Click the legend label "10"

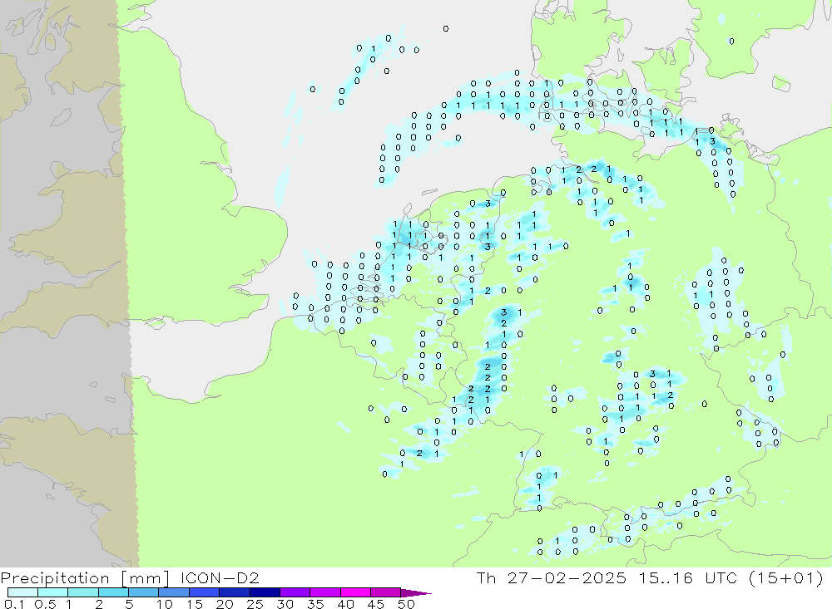tap(165, 604)
